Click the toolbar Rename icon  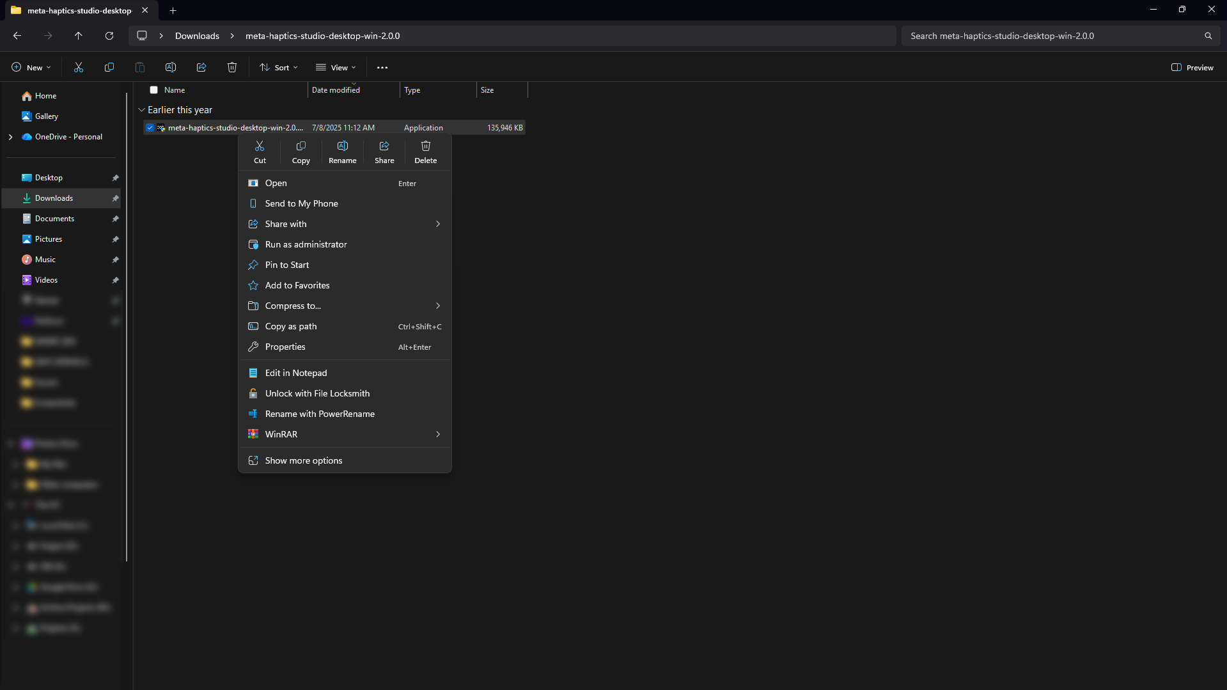[x=171, y=67]
